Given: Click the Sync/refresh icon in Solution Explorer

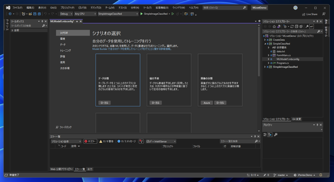Looking at the screenshot, I should (292, 26).
